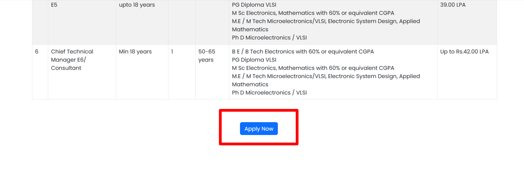This screenshot has width=524, height=176.
Task: Click the B E / B Tech Electronics qualification line
Action: (x=303, y=51)
